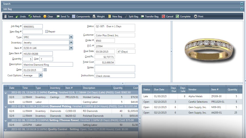Viewport: 246px width, 138px height.
Task: Click the New Item # field H0150-09288
Action: [38, 54]
